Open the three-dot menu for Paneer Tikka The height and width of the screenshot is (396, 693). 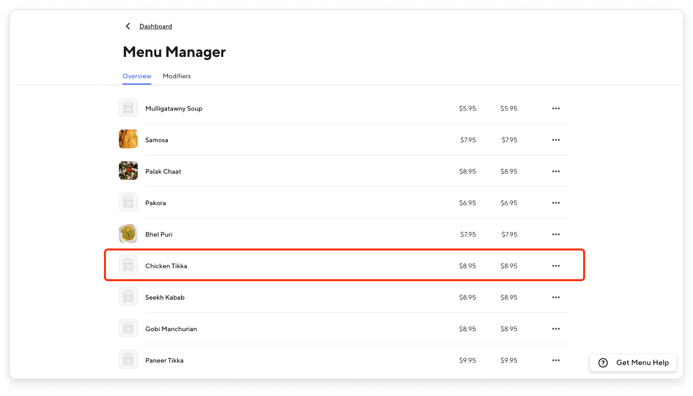pyautogui.click(x=556, y=360)
